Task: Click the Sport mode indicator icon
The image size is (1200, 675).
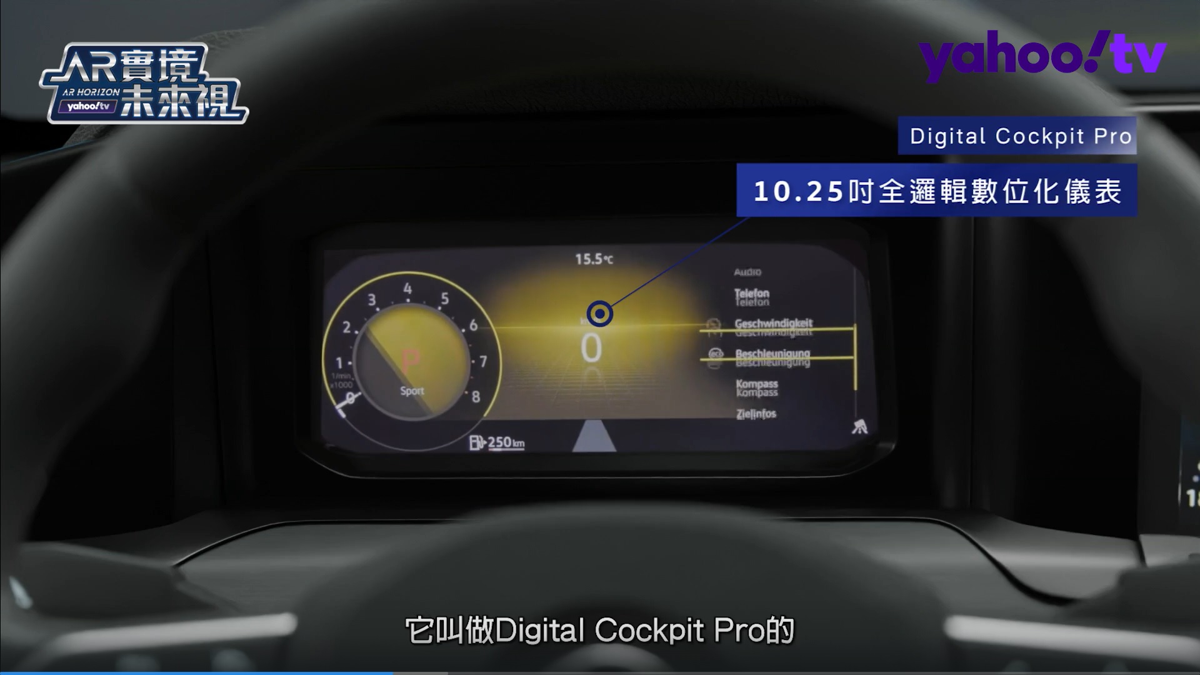Action: click(x=411, y=391)
